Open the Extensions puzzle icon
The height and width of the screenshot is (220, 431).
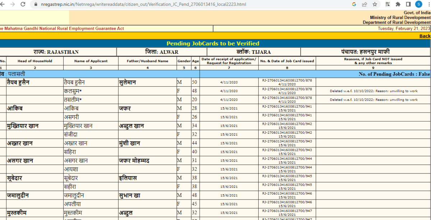coord(398,4)
